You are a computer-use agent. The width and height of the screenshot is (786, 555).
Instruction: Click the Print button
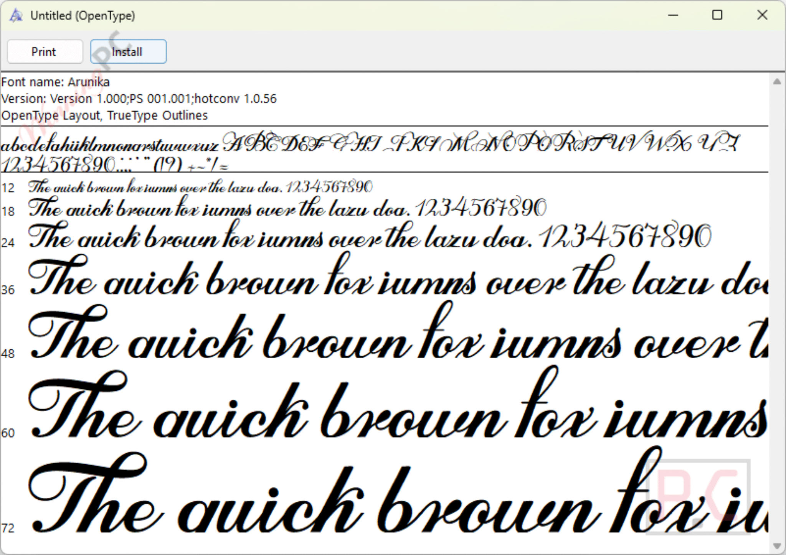45,51
